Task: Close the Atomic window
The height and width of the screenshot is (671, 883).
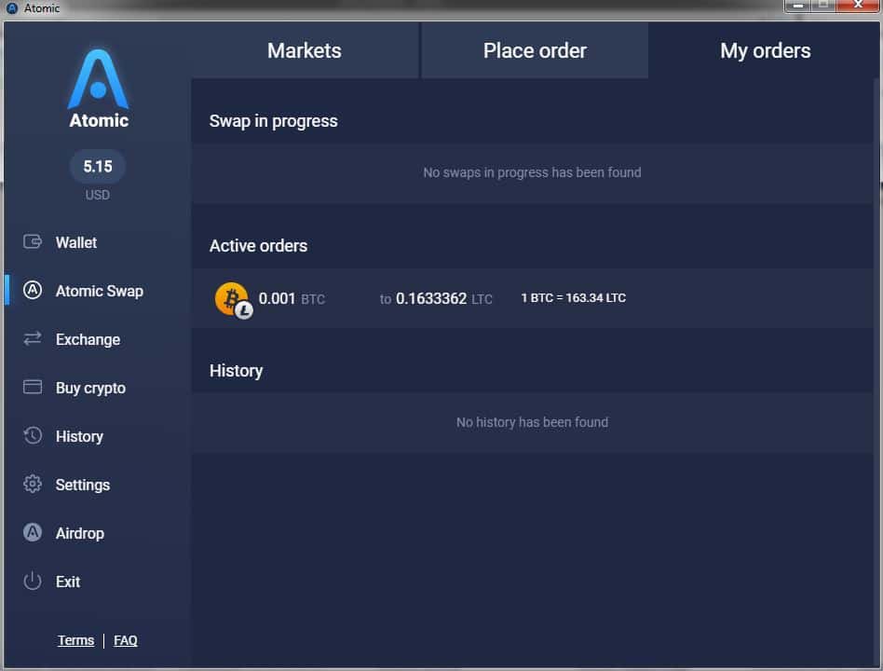Action: tap(858, 6)
